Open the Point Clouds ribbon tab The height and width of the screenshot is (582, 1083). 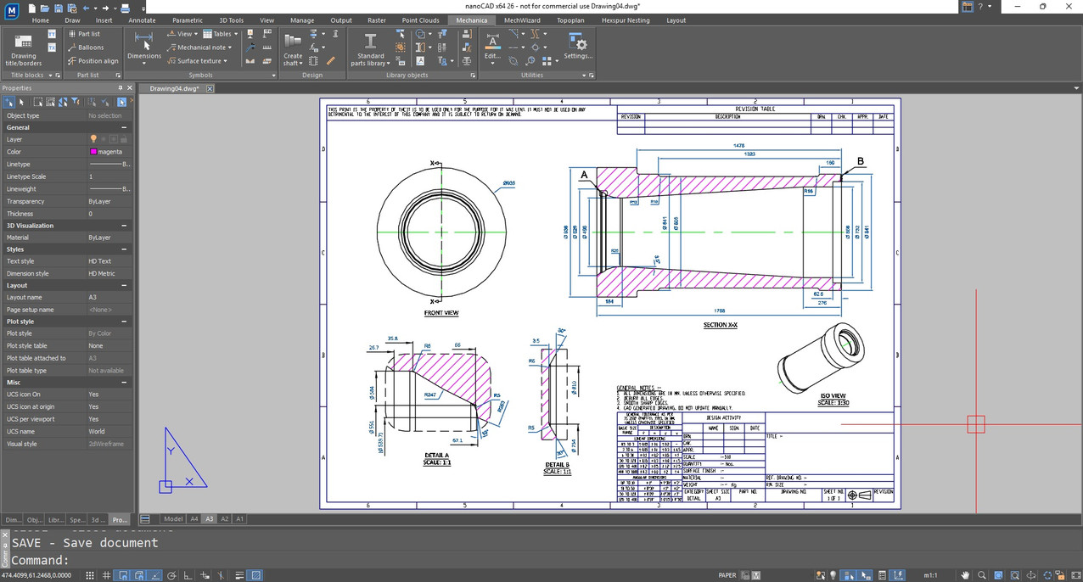tap(421, 20)
